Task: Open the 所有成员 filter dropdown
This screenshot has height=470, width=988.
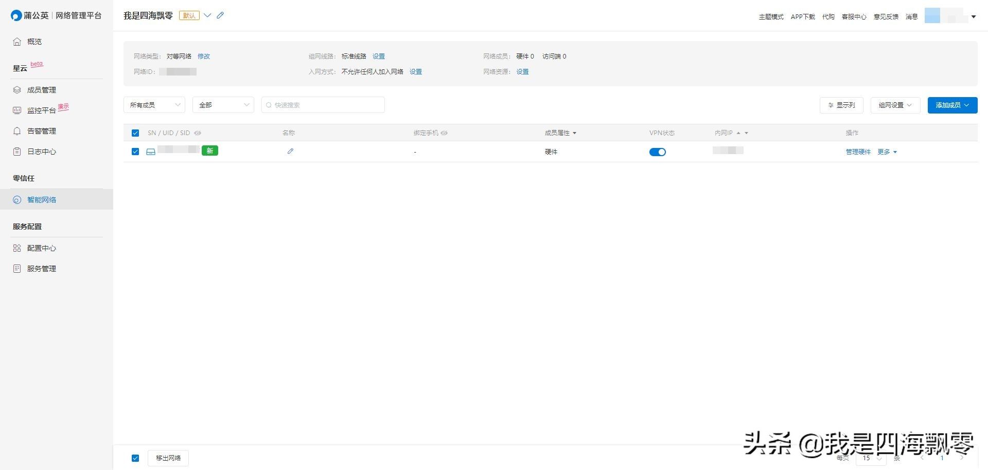Action: pos(154,105)
